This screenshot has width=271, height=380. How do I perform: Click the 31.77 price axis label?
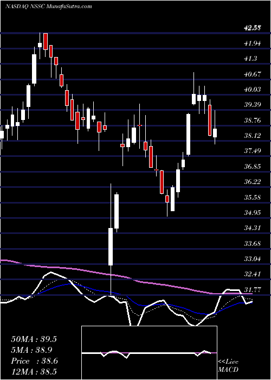(x=253, y=289)
